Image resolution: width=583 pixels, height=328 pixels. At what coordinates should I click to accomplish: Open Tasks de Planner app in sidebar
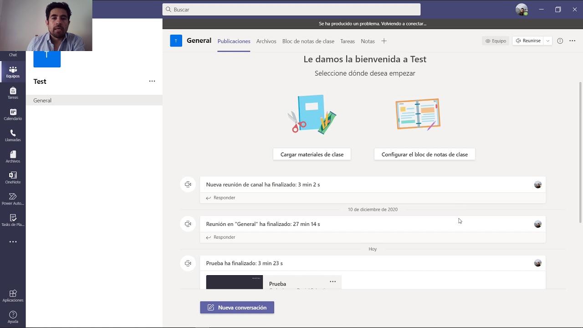pyautogui.click(x=13, y=220)
